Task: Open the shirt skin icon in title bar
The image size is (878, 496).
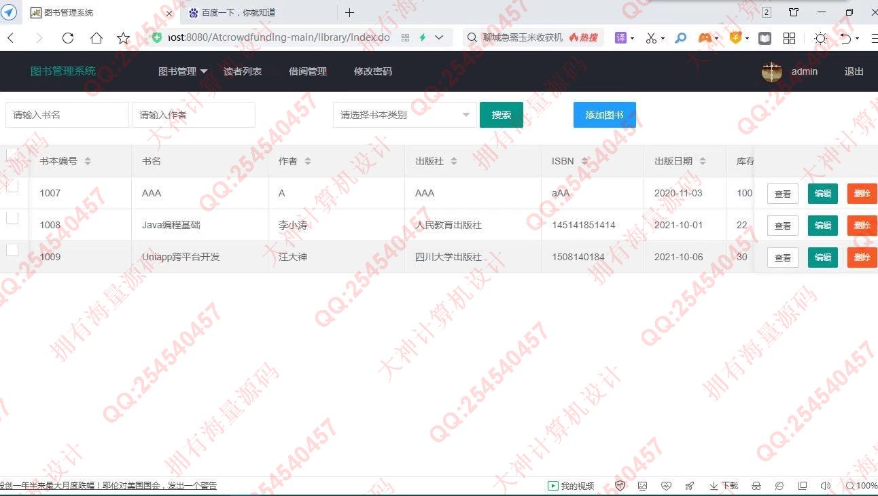Action: (794, 12)
